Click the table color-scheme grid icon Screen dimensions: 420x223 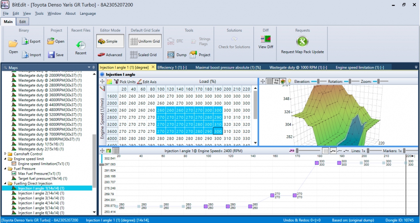(x=109, y=82)
